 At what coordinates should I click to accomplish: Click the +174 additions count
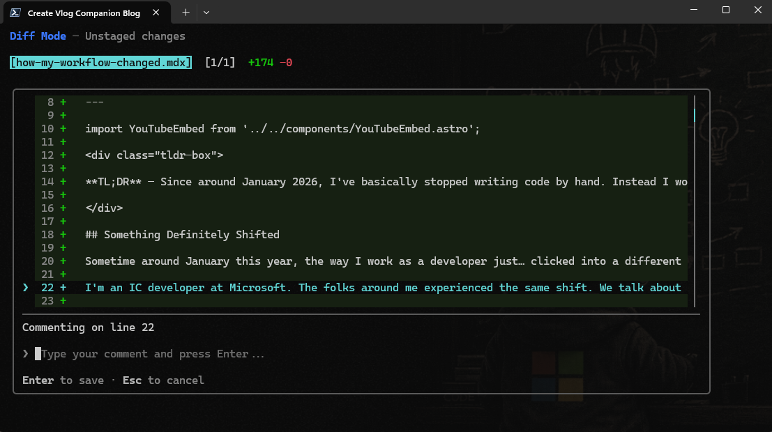click(260, 63)
